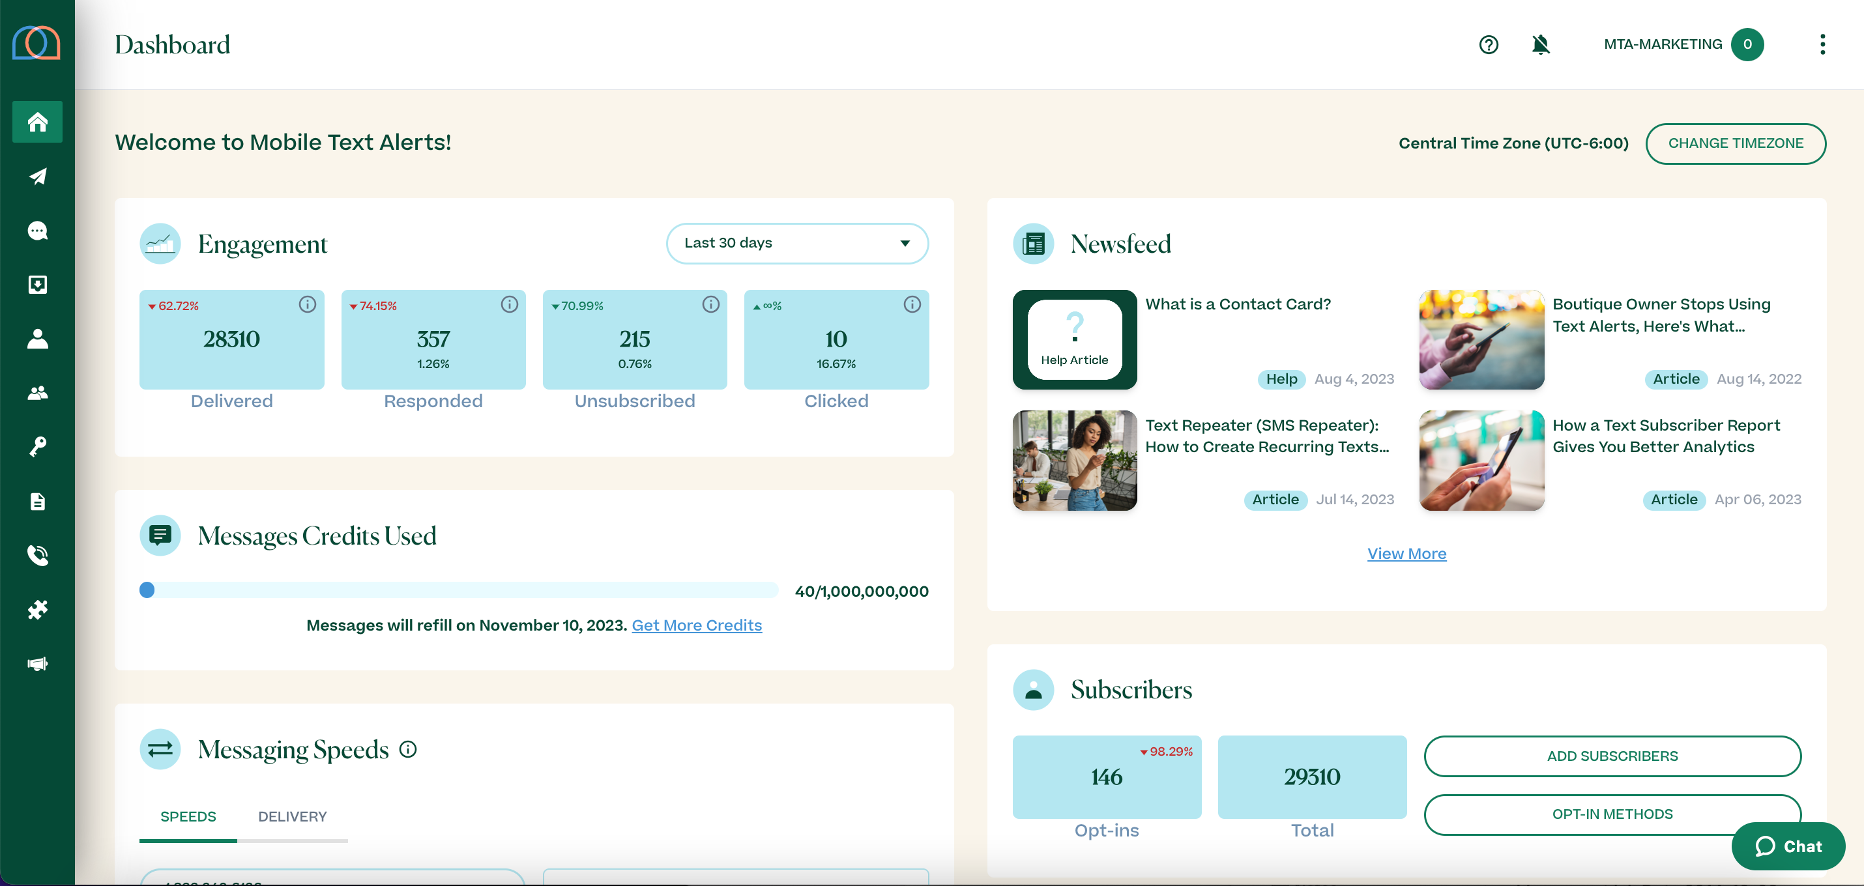The height and width of the screenshot is (886, 1864).
Task: Switch to the DELIVERY tab
Action: (293, 816)
